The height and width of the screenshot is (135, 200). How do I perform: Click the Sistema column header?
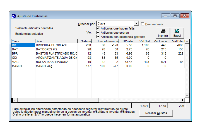(x=85, y=41)
